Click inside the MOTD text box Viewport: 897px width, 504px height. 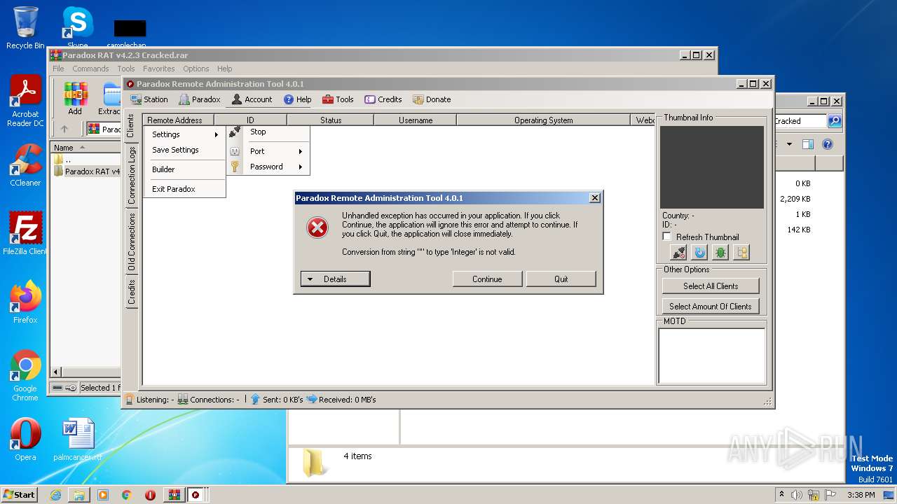[712, 356]
